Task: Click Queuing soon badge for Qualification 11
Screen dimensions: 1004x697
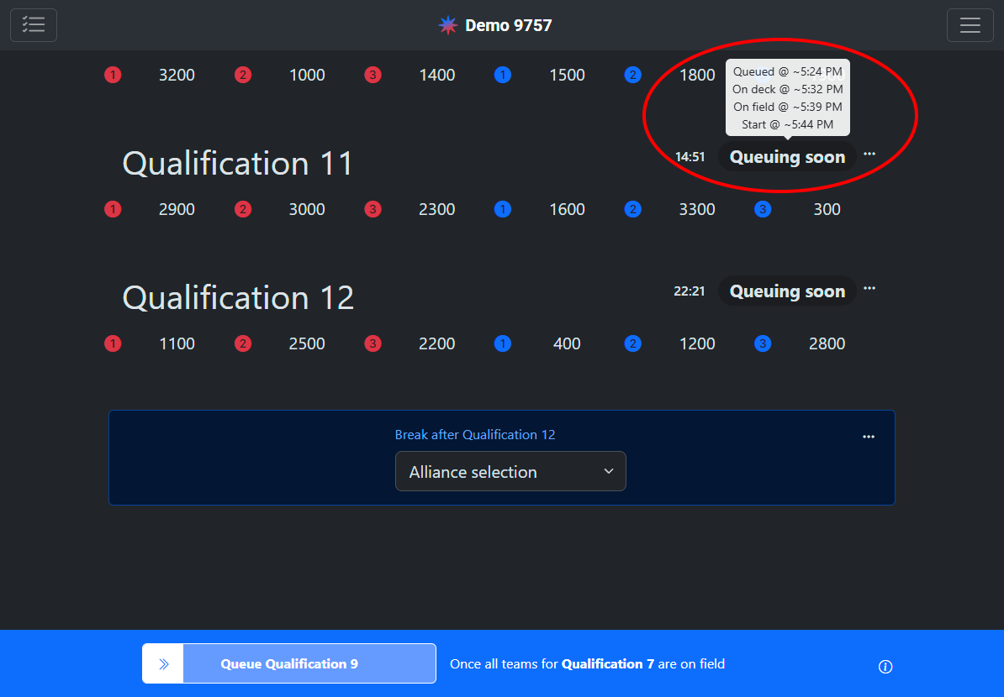Action: tap(786, 157)
